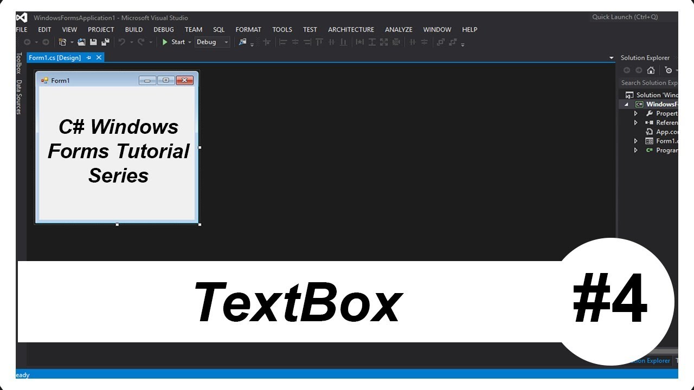This screenshot has width=694, height=390.
Task: Open the Debug configuration dropdown
Action: (213, 42)
